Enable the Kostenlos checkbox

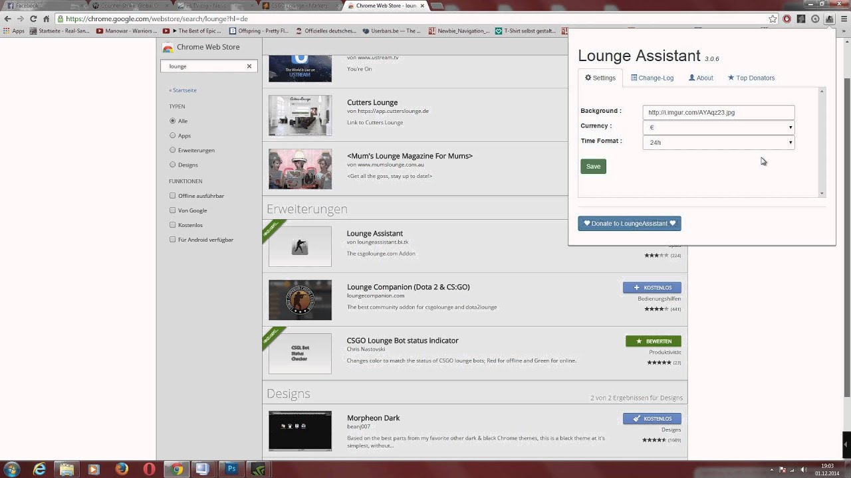pyautogui.click(x=172, y=225)
